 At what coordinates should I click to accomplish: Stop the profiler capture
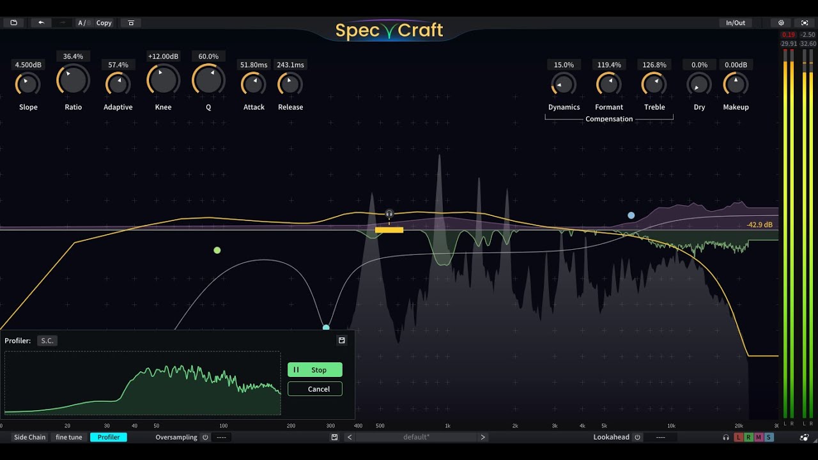[315, 370]
